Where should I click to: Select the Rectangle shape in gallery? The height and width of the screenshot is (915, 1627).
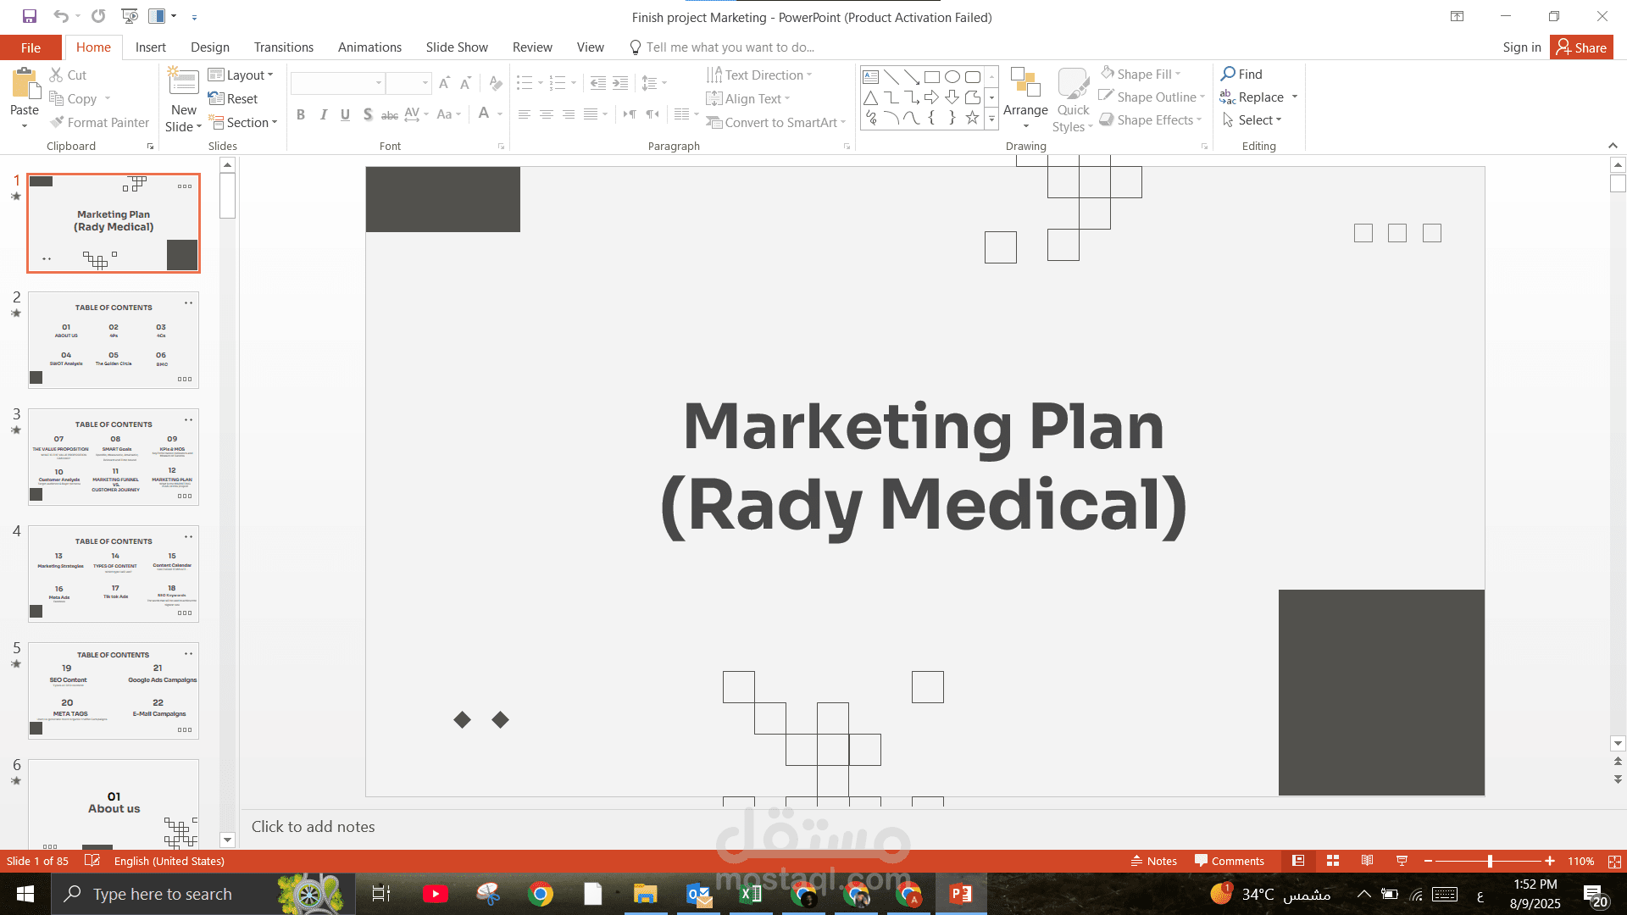(x=932, y=76)
